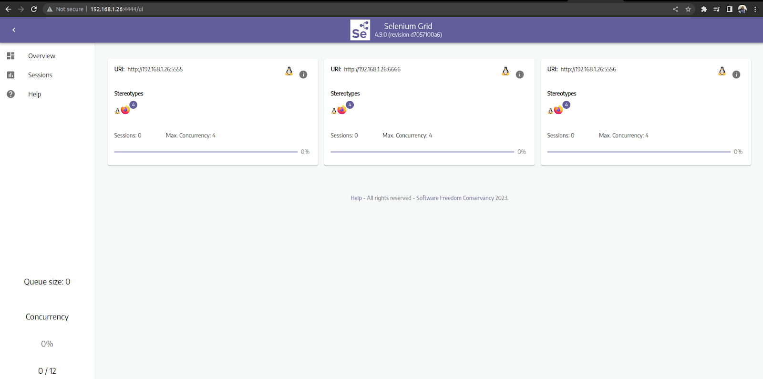Image resolution: width=763 pixels, height=379 pixels.
Task: Open the browser three-dot menu
Action: coord(755,9)
